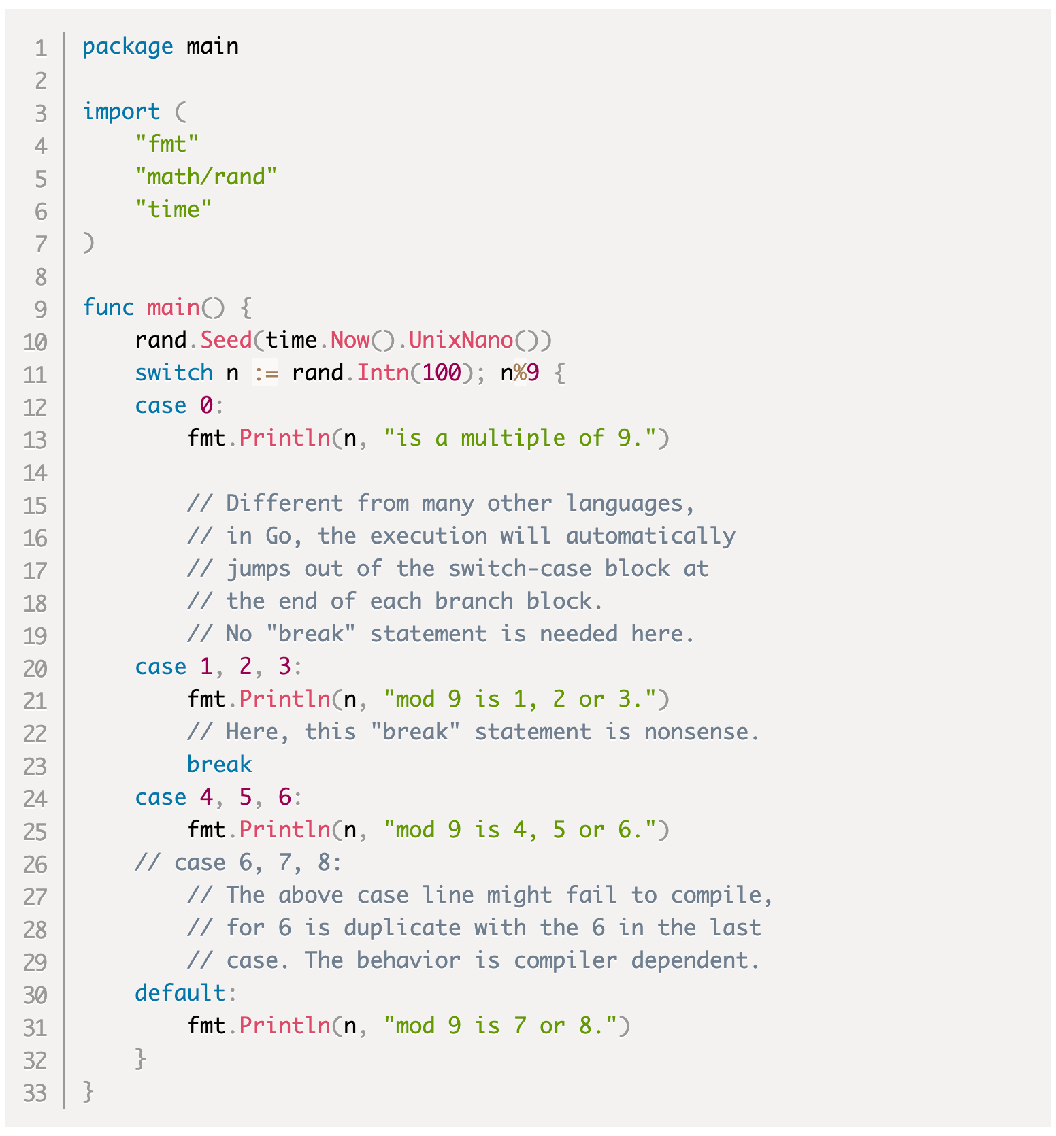Click the number literal 100
The width and height of the screenshot is (1056, 1136).
click(441, 373)
